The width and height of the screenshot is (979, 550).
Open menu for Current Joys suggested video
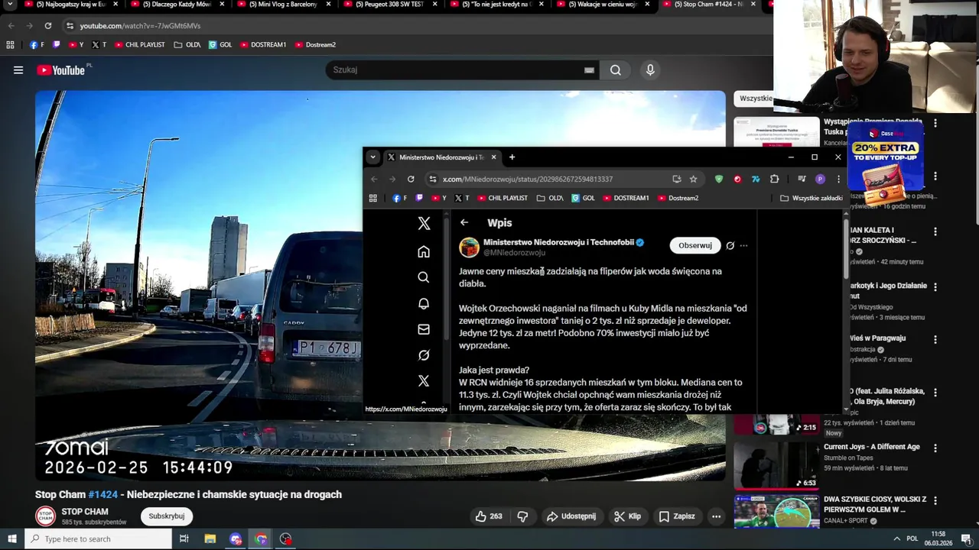tap(935, 449)
